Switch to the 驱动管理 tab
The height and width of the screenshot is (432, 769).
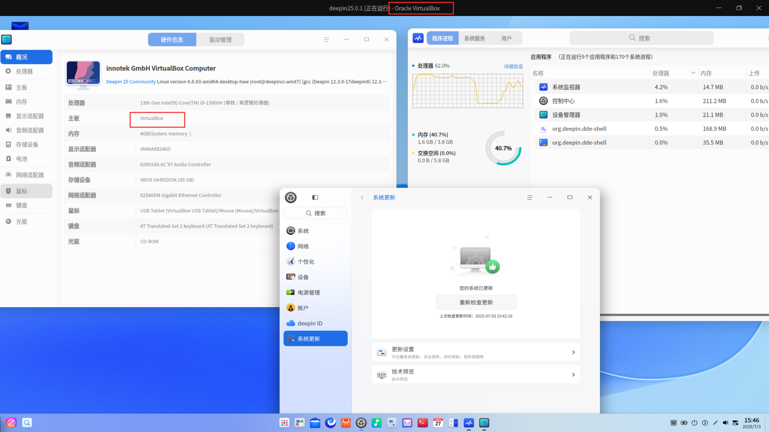220,40
